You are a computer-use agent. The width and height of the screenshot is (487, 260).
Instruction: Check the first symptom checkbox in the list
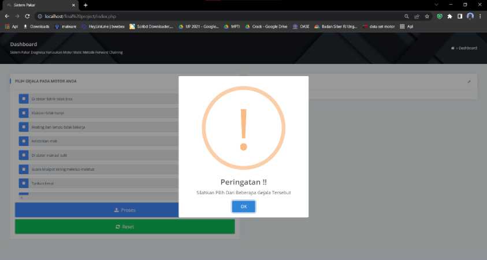(x=24, y=99)
